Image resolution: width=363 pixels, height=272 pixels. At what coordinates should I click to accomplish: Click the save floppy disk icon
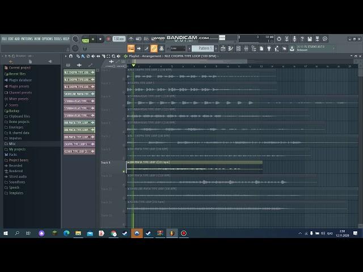pyautogui.click(x=310, y=39)
